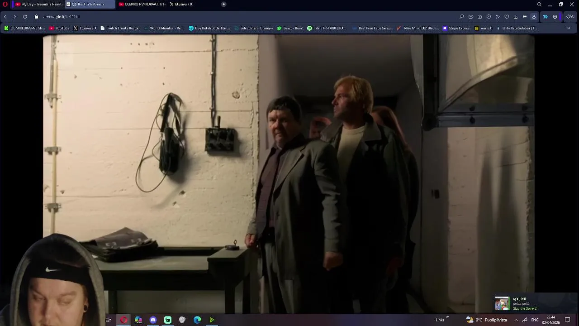The image size is (579, 326).
Task: Open the 'Nike Mind 002 Black...' bookmark
Action: pos(418,28)
